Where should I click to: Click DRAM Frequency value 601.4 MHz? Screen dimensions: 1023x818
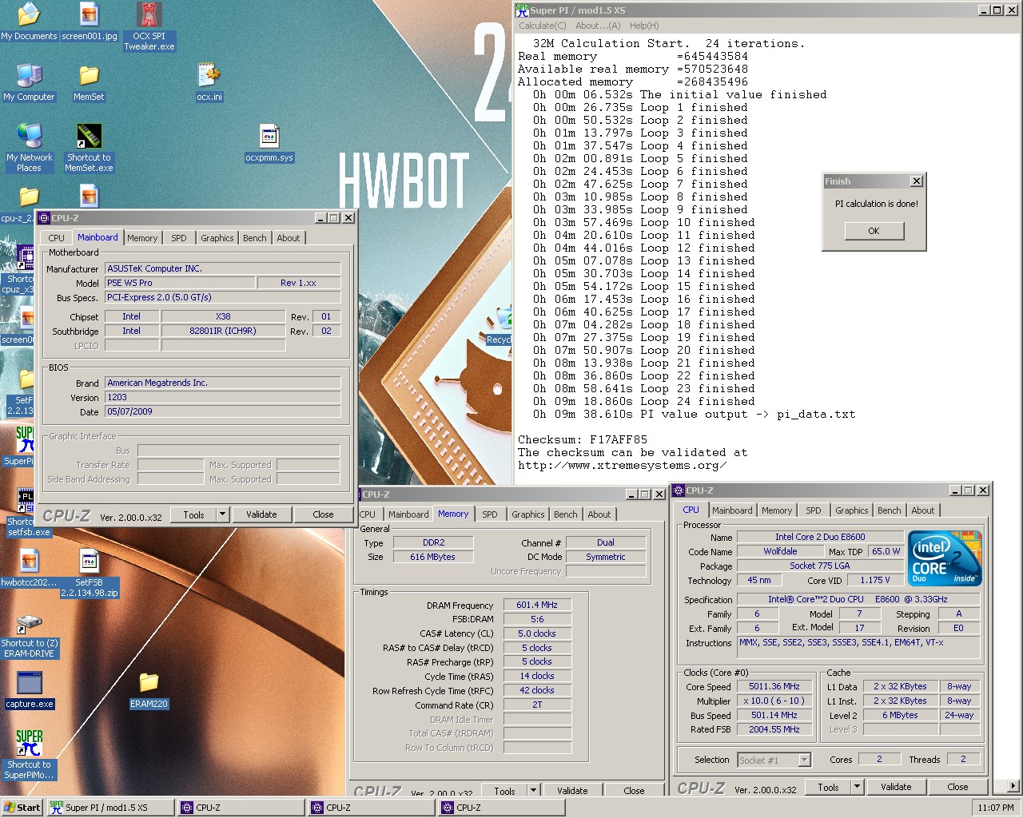click(x=537, y=605)
